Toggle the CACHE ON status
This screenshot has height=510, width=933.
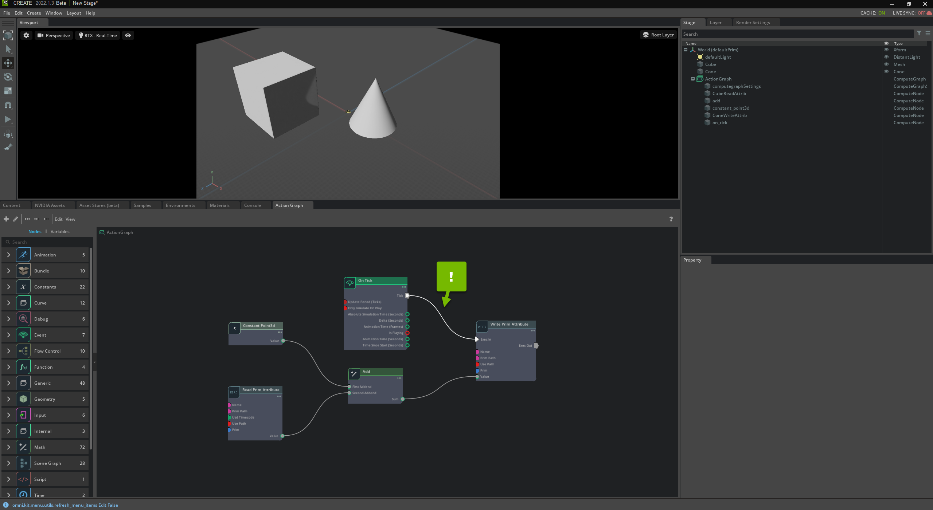click(873, 13)
